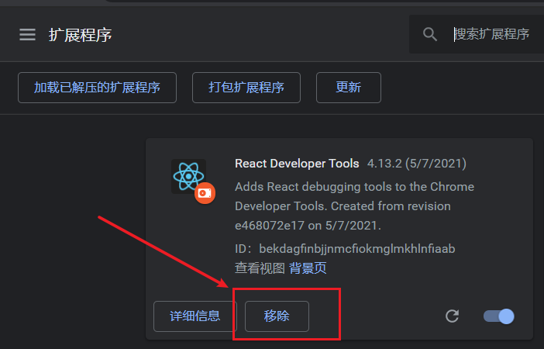Image resolution: width=544 pixels, height=349 pixels.
Task: Click the React Developer Tools logo icon
Action: [x=188, y=176]
